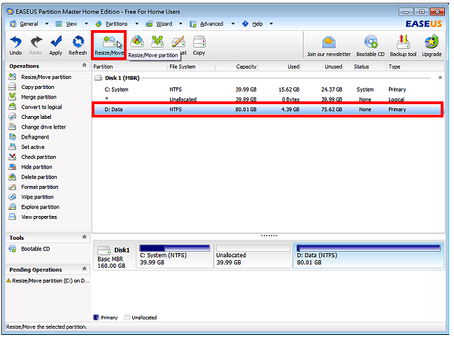Click Change drive letter icon

click(13, 127)
